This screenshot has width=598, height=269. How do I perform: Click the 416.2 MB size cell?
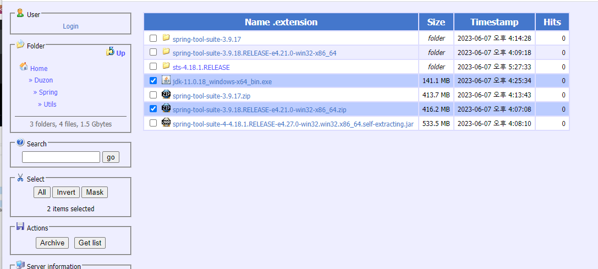(436, 109)
